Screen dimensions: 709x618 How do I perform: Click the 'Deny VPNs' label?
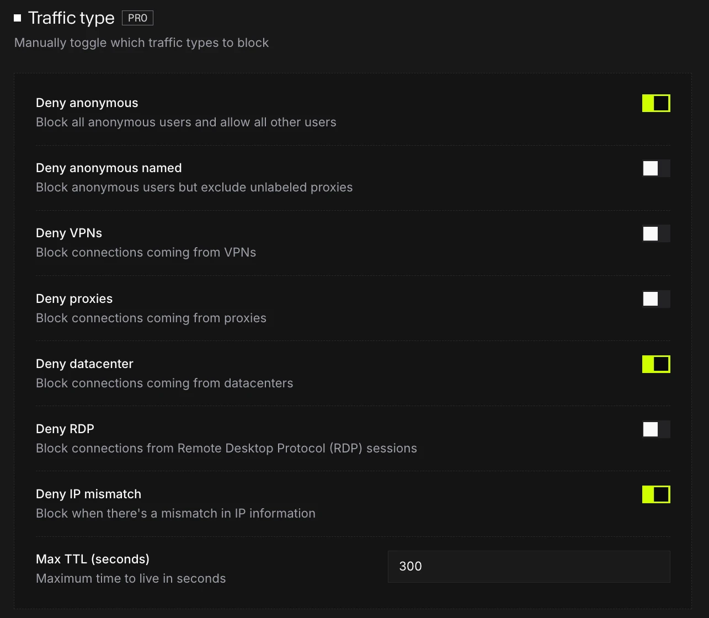point(69,233)
